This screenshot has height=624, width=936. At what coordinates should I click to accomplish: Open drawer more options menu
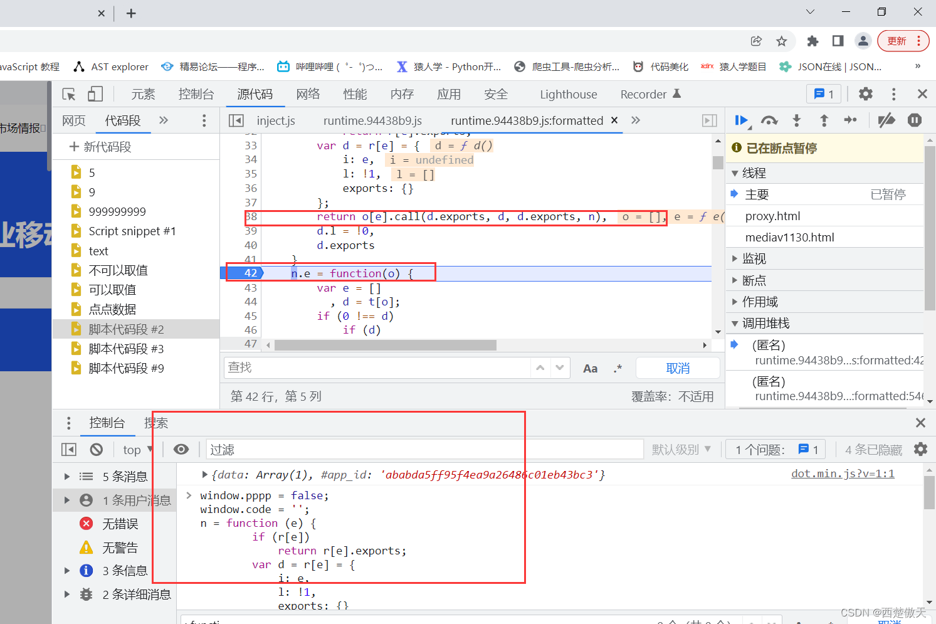[x=68, y=423]
